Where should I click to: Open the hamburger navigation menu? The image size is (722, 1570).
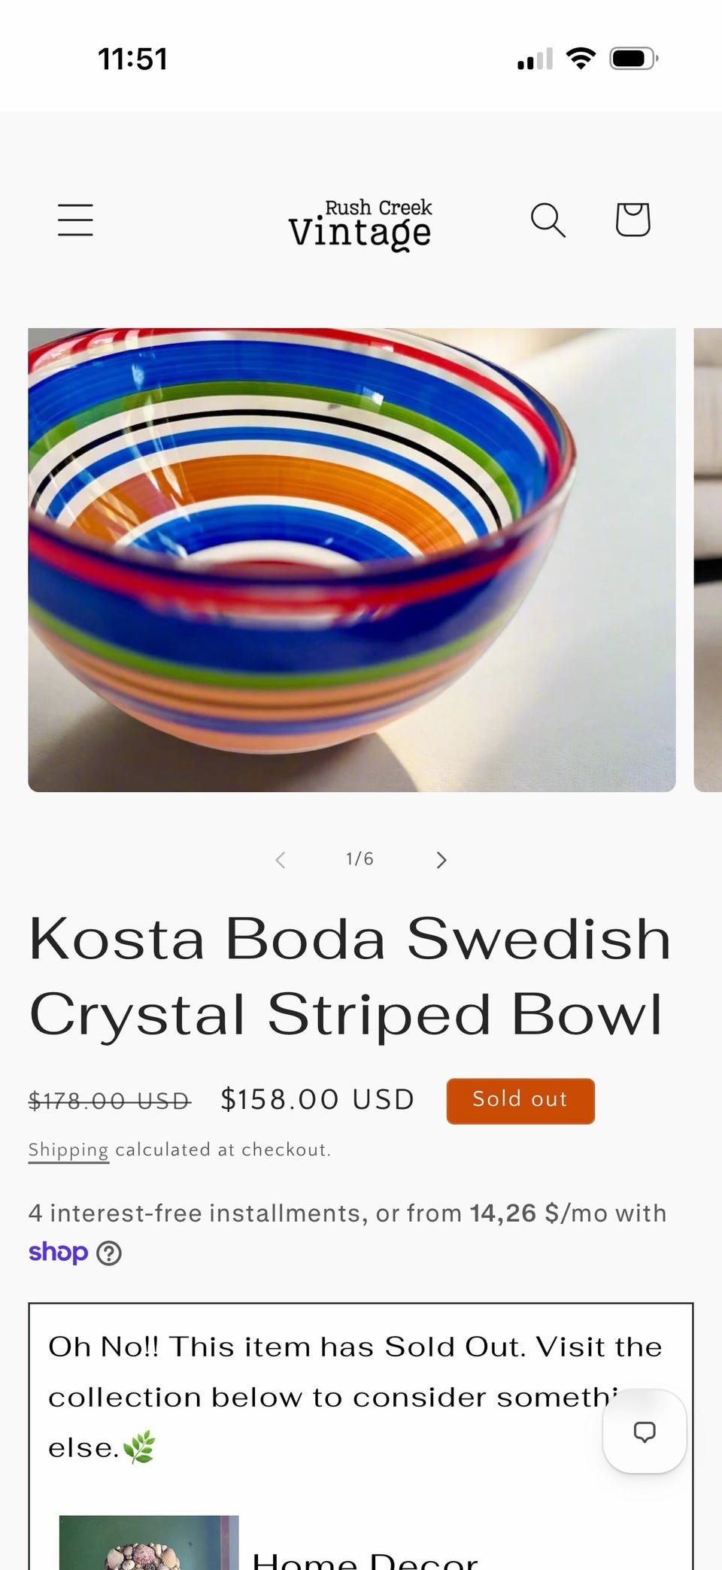click(x=75, y=220)
